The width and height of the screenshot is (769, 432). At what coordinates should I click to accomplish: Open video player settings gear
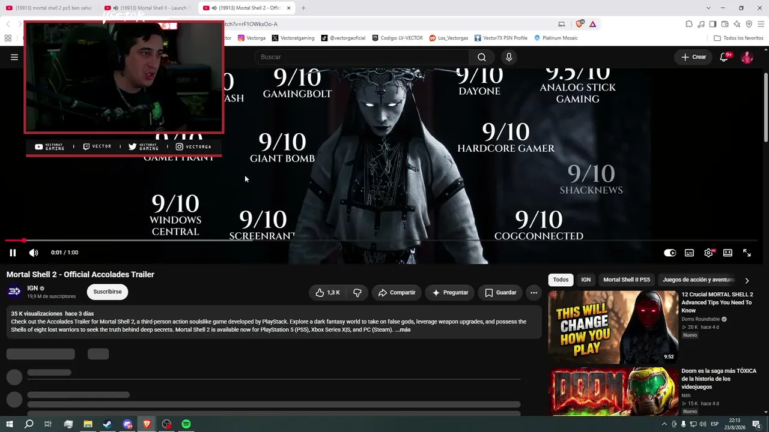[x=708, y=253]
